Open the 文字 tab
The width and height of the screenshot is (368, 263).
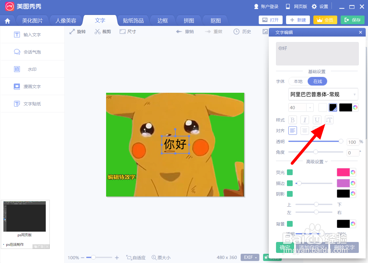[x=100, y=21]
